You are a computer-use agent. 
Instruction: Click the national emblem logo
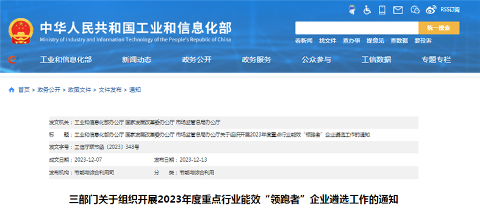(x=21, y=31)
